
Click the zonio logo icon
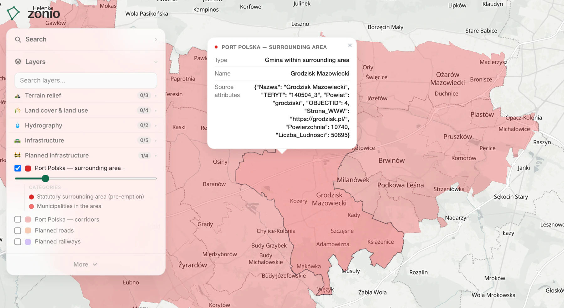(x=13, y=13)
